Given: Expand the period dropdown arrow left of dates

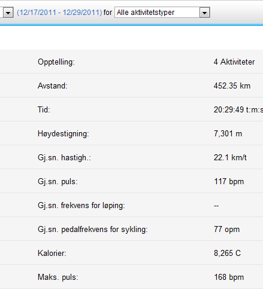Looking at the screenshot, I should (x=8, y=13).
